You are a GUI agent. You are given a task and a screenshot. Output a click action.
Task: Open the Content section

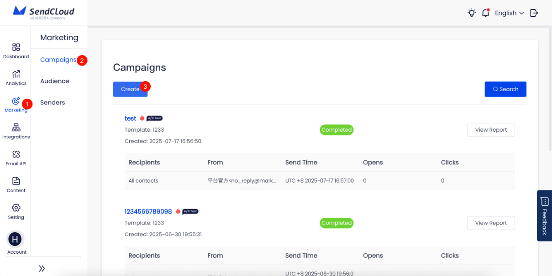[16, 184]
